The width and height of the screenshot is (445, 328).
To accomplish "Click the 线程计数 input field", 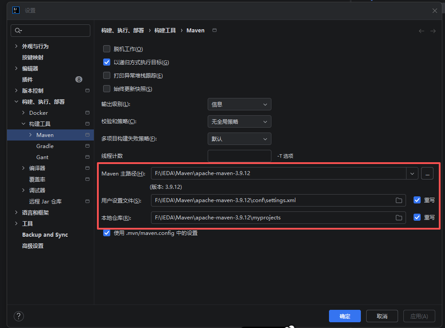I will (x=239, y=156).
